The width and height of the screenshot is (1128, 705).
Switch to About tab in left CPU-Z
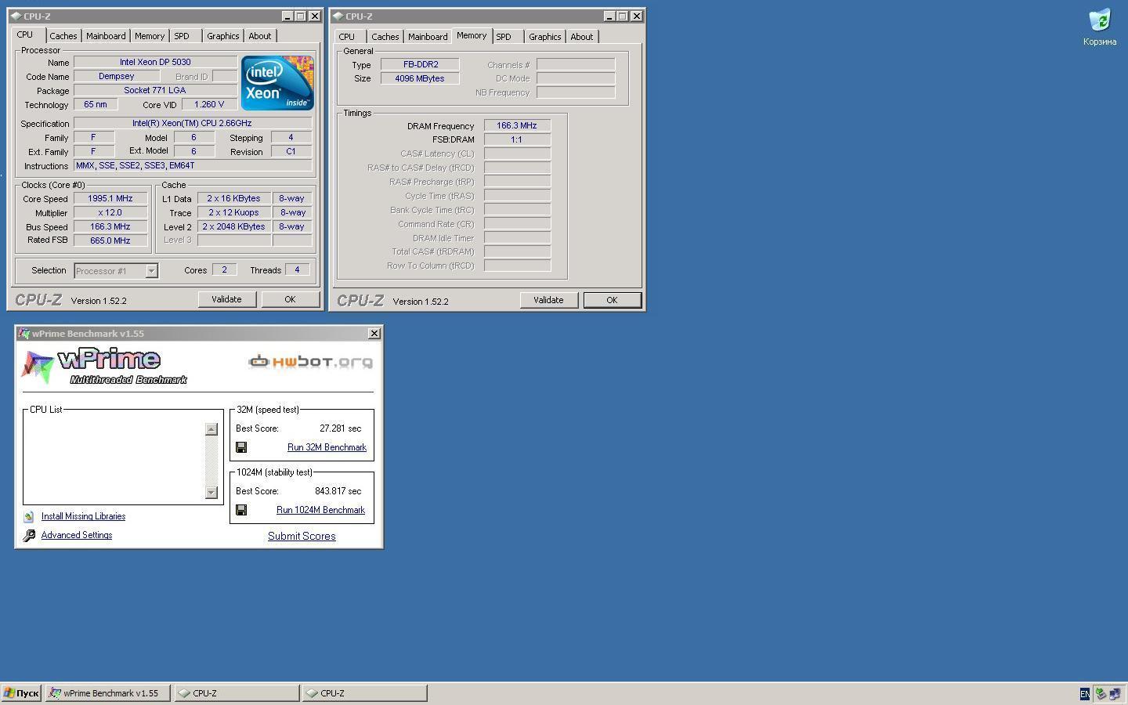pos(260,36)
